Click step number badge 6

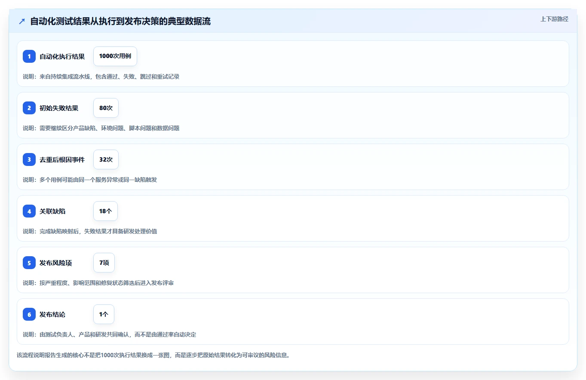point(29,314)
